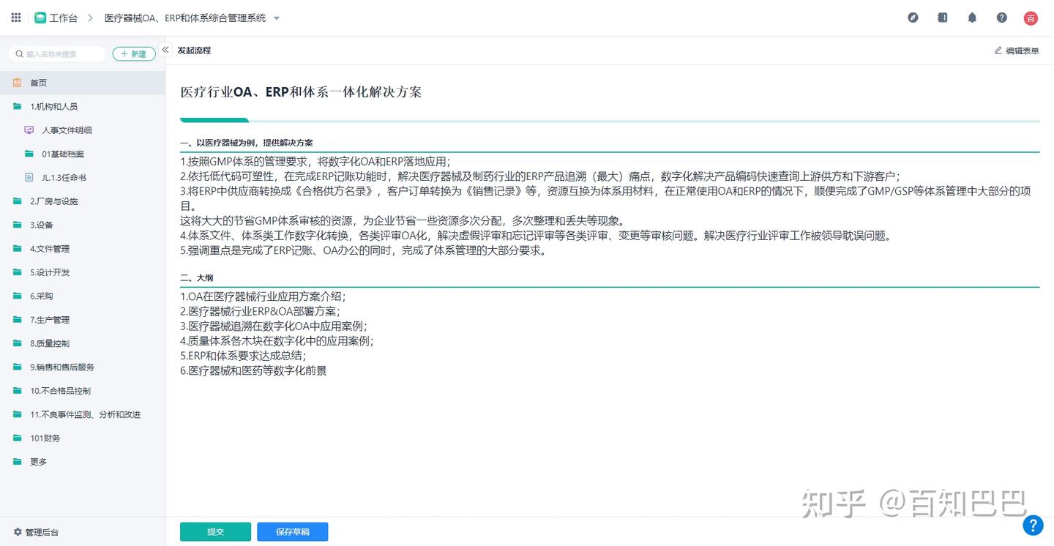Click the floating help bubble bottom right
1054x546 pixels.
(1032, 525)
